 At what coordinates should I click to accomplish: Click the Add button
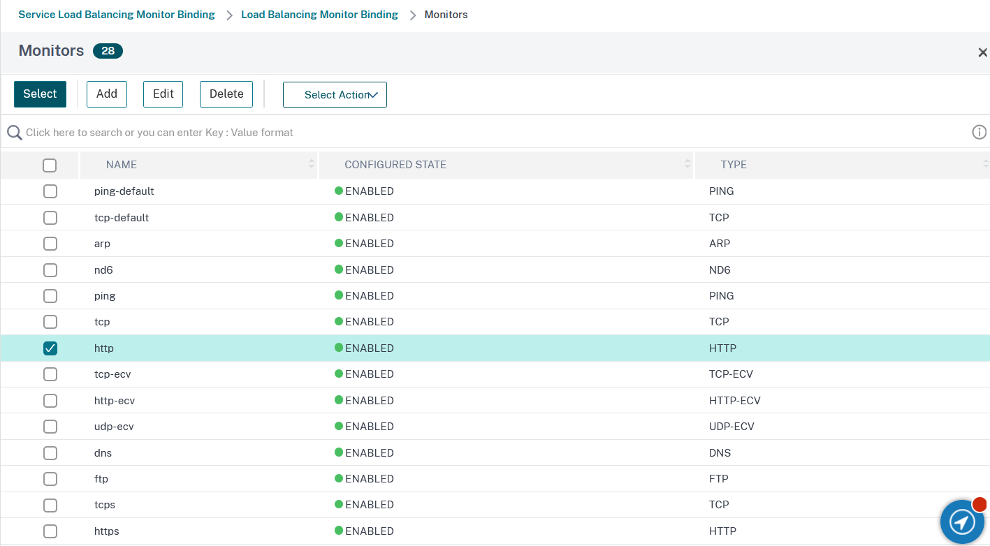click(107, 94)
